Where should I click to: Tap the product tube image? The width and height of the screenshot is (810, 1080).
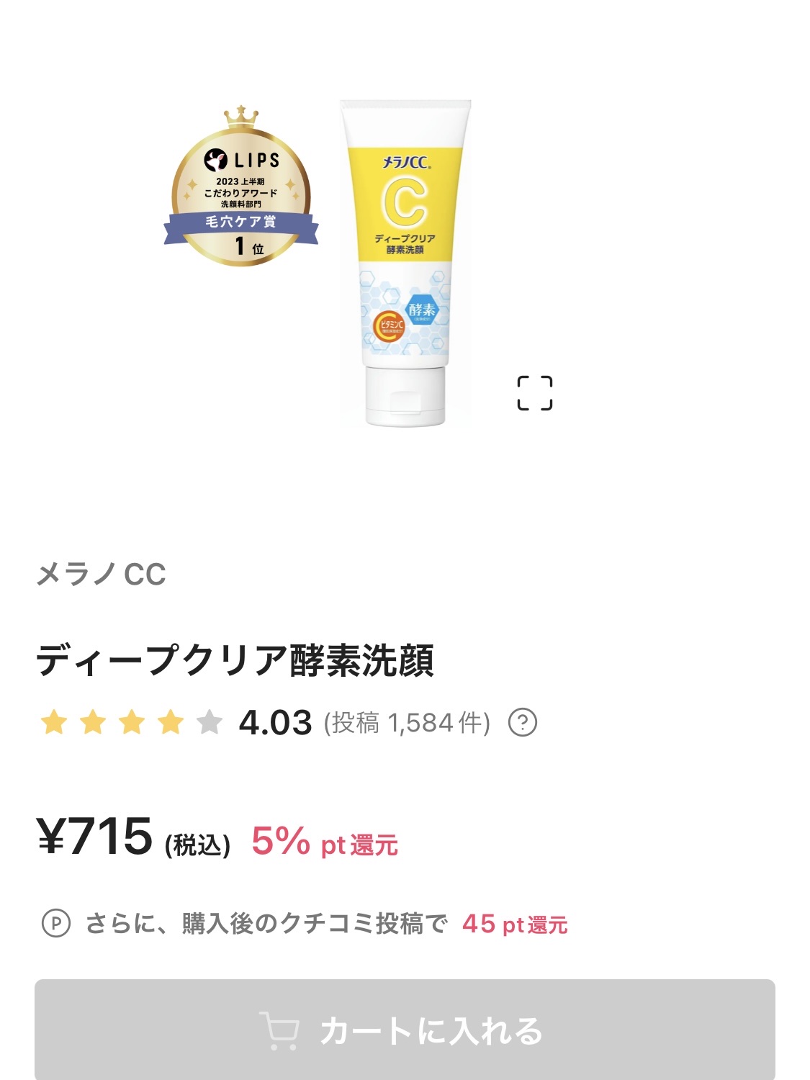(406, 263)
